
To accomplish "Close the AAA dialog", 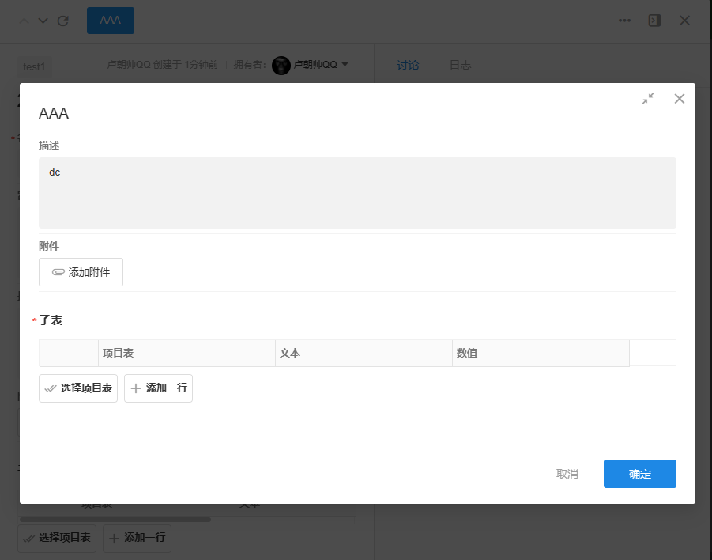I will tap(679, 99).
